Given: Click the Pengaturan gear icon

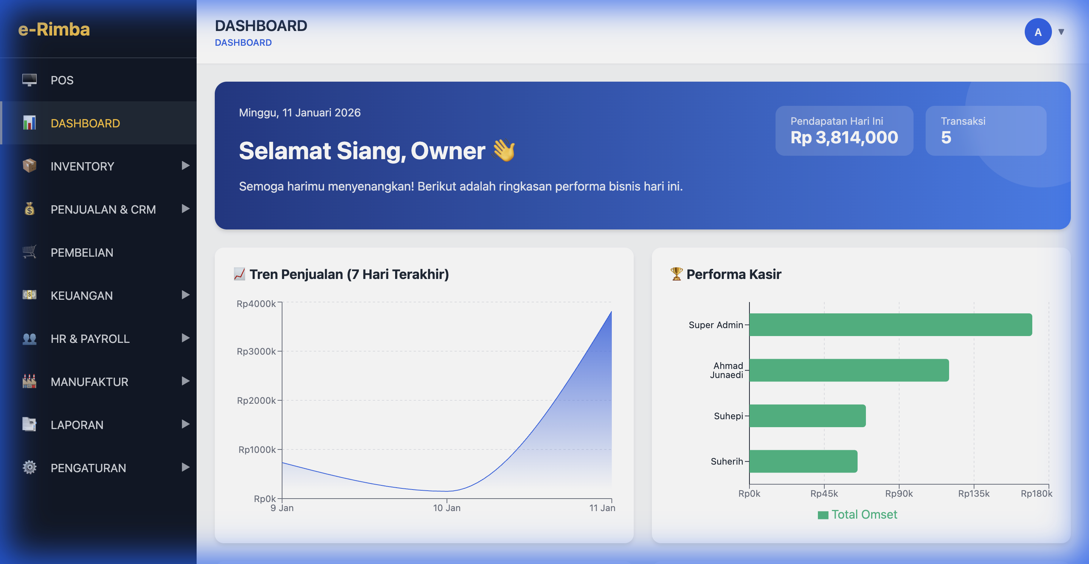Looking at the screenshot, I should pyautogui.click(x=29, y=467).
